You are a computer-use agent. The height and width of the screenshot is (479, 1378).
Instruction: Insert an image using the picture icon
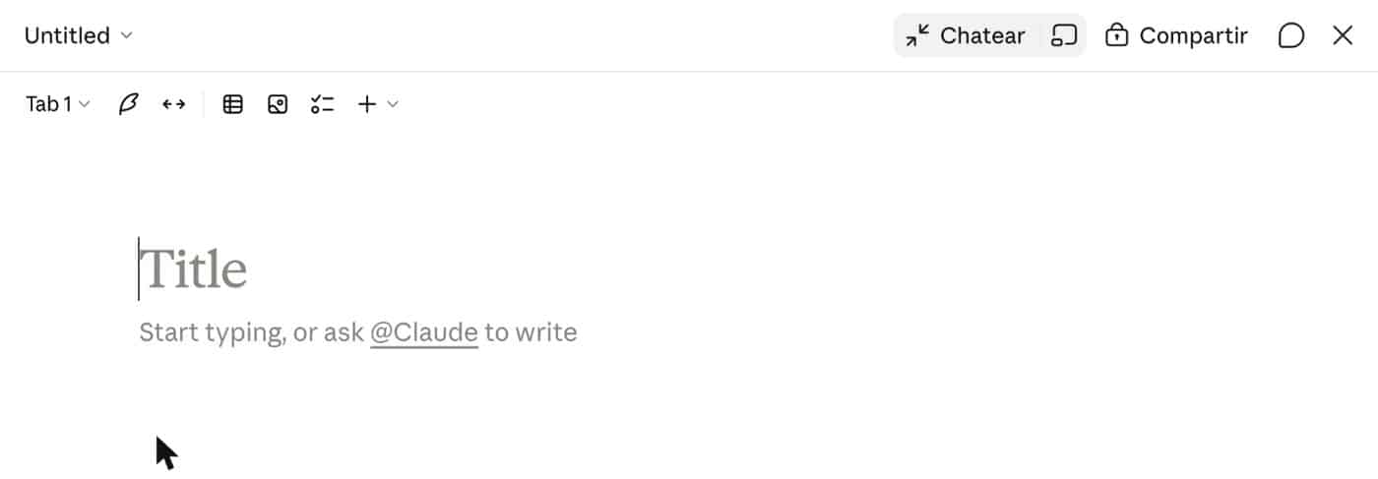278,104
